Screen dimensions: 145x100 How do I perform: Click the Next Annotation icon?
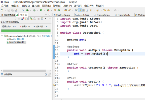tap(91, 10)
